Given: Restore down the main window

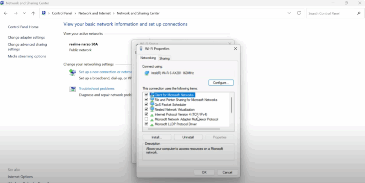Looking at the screenshot, I should tap(346, 3).
